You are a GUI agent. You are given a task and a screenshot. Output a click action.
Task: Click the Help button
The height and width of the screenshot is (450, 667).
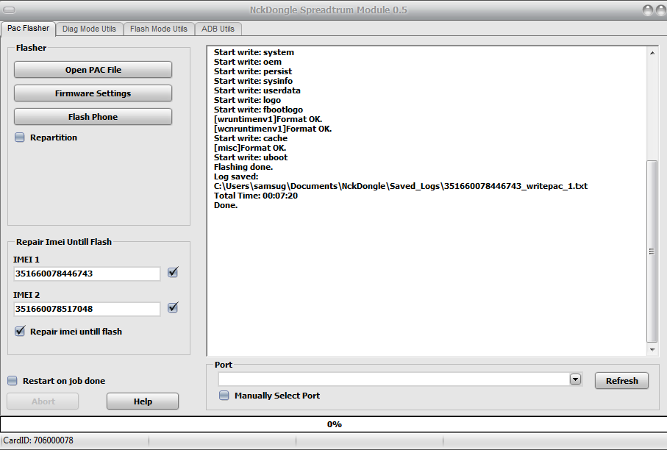tap(143, 401)
